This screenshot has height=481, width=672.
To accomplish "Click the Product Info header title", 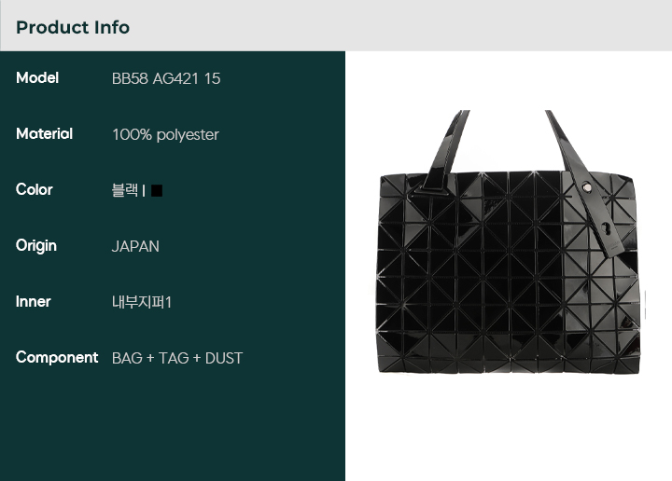I will tap(73, 27).
